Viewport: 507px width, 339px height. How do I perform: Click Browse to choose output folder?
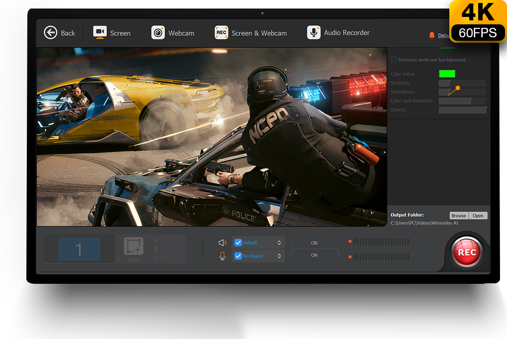459,215
